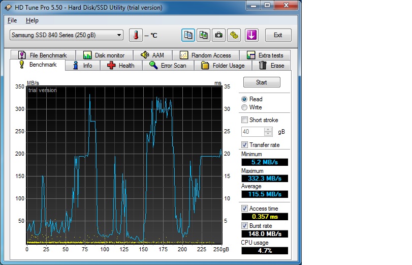
Task: Toggle the Transfer rate checkbox
Action: tap(245, 145)
